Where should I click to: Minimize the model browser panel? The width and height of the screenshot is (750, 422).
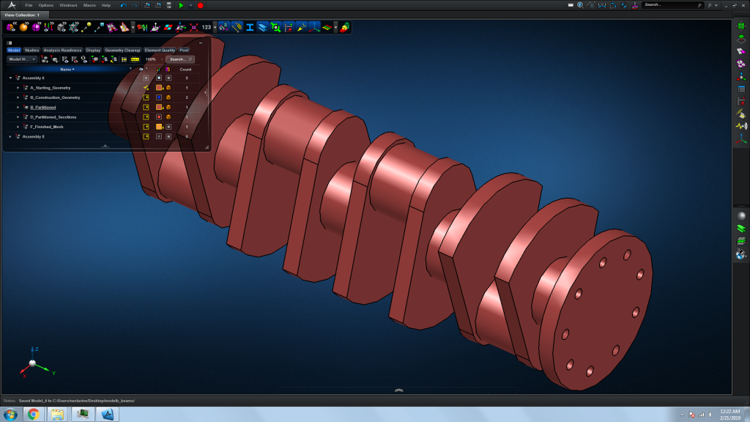point(201,42)
